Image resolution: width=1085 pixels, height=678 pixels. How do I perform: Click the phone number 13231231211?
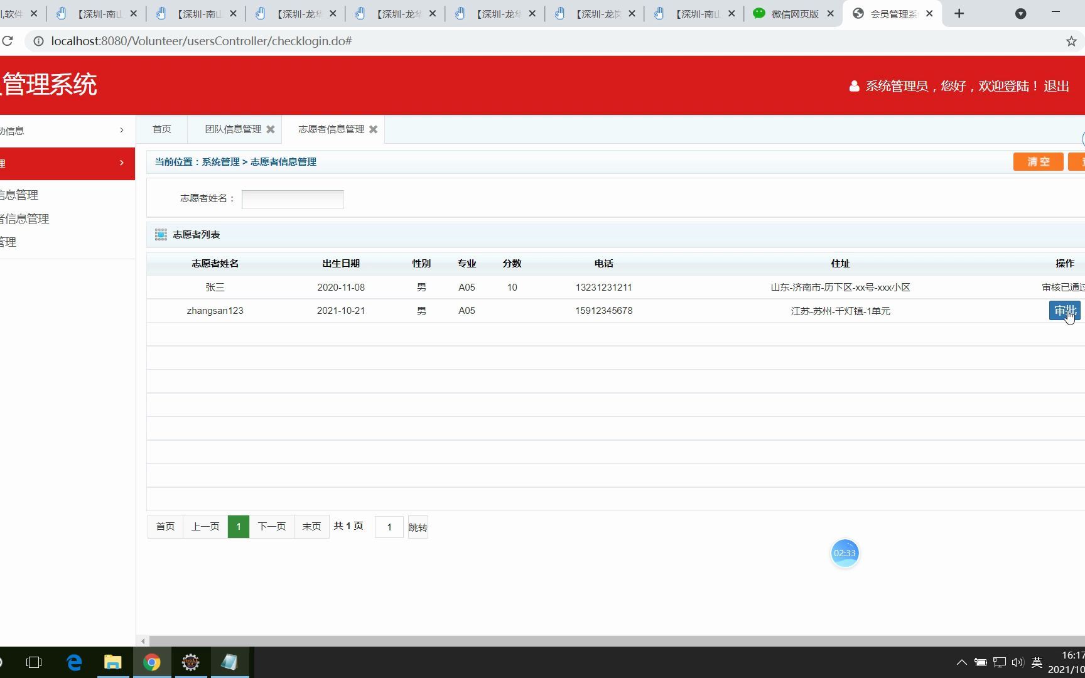(x=603, y=288)
